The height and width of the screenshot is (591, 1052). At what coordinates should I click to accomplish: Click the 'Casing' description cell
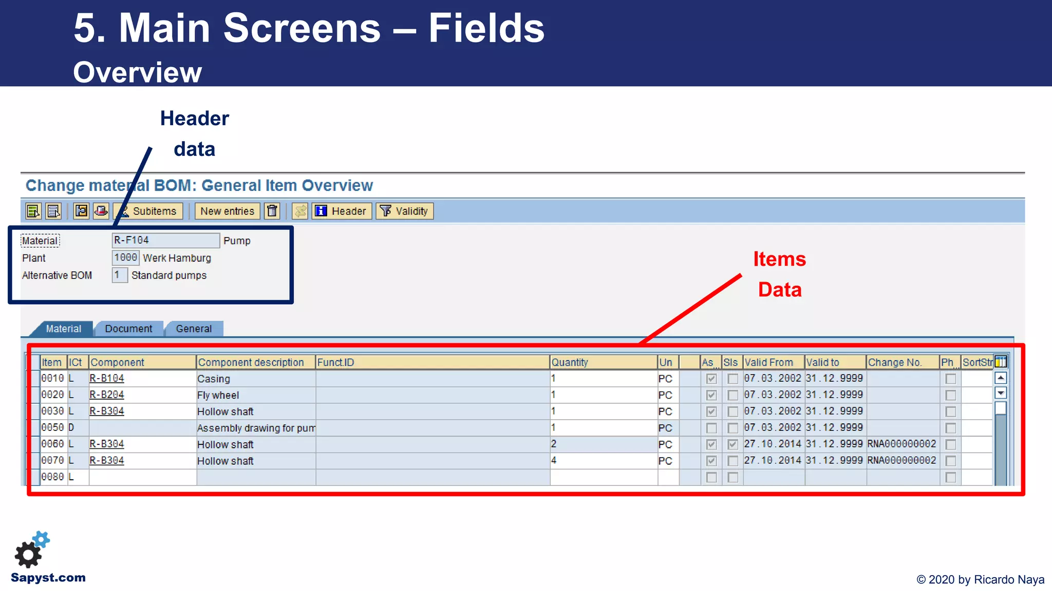(x=256, y=379)
